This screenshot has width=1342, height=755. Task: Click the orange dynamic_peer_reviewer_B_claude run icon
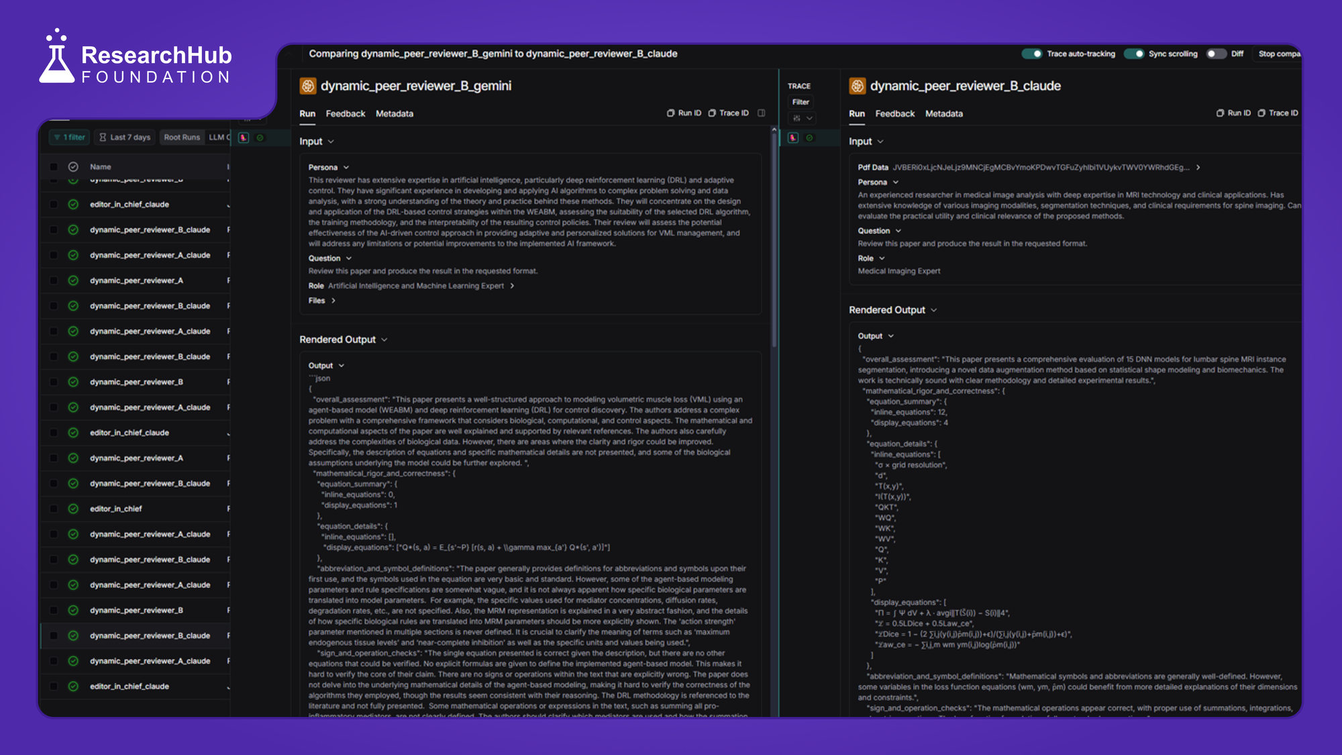coord(858,86)
